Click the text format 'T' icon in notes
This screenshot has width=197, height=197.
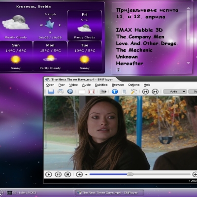[118, 69]
